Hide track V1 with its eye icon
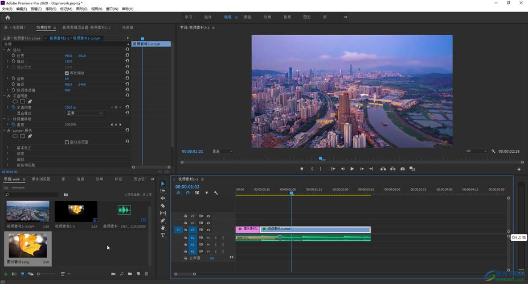This screenshot has height=284, width=528. (208, 230)
